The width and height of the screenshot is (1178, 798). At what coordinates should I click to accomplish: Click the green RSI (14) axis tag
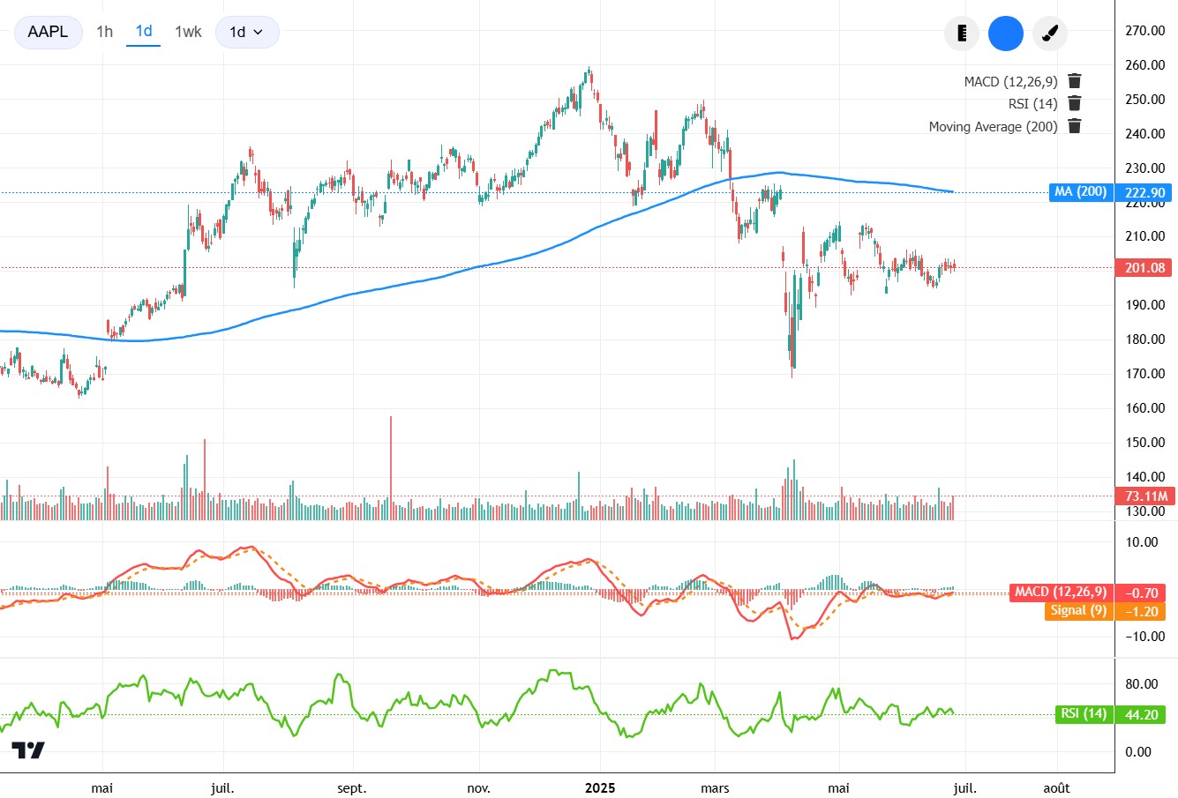tap(1084, 714)
